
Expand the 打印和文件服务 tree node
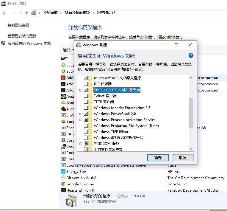tap(81, 144)
